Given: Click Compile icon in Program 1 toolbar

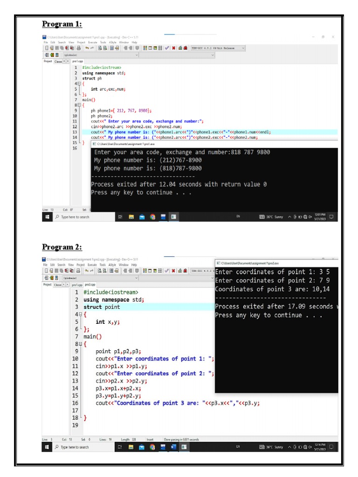Looking at the screenshot, I should coord(145,48).
